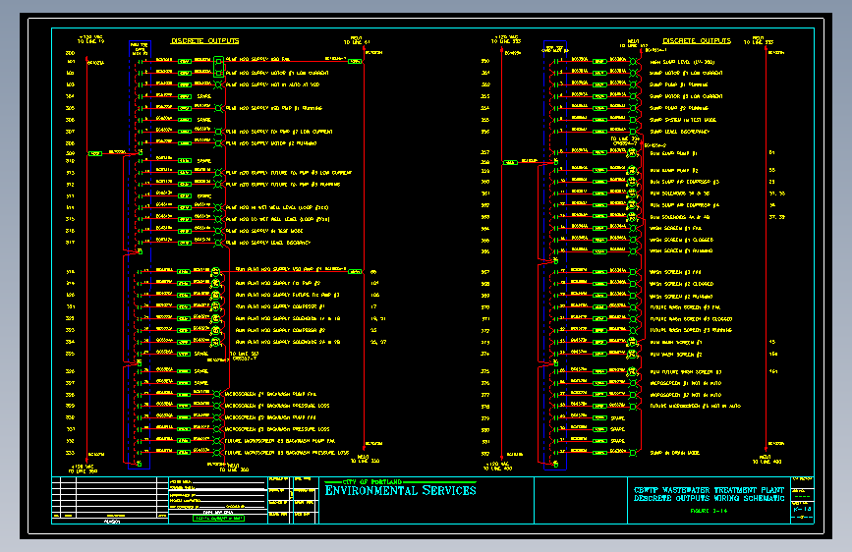
Task: Click the "CBWTP WASTEWATER TREATMENT PLANT" title line
Action: 710,490
